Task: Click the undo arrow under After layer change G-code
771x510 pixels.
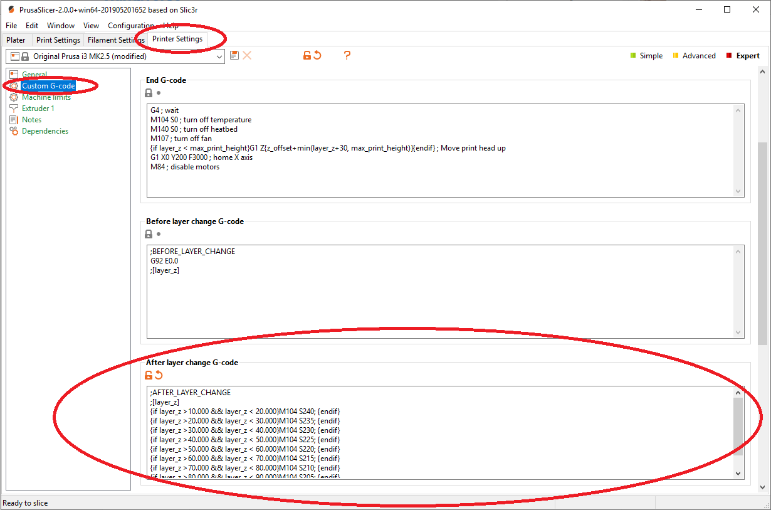Action: coord(159,375)
